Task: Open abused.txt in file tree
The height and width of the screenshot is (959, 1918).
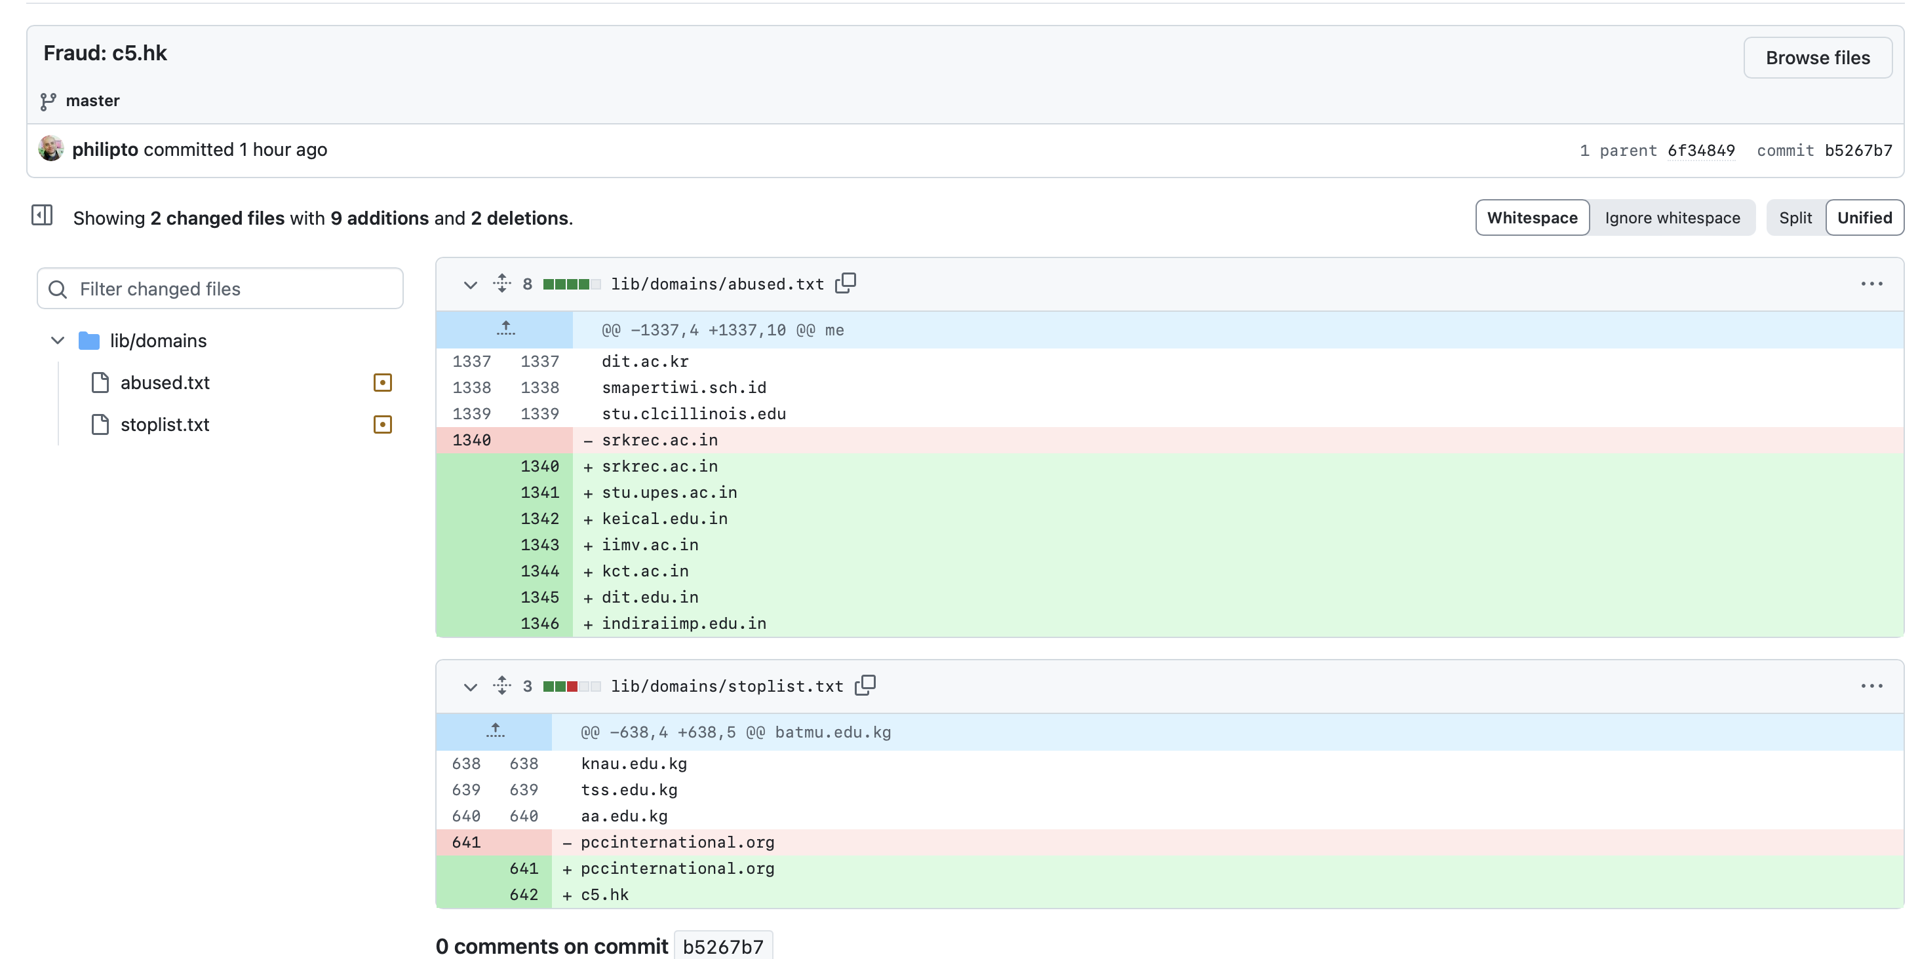Action: click(x=165, y=383)
